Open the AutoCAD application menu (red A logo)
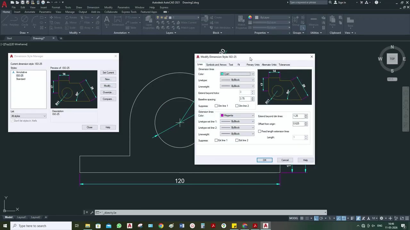The width and height of the screenshot is (410, 230). coord(4,4)
